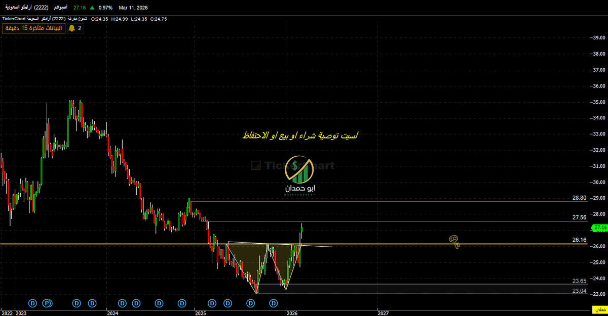Open the last D marker nearest 2026

pyautogui.click(x=274, y=303)
